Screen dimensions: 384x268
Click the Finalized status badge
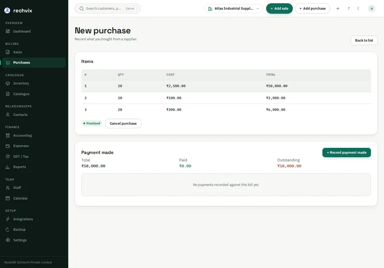click(x=92, y=123)
